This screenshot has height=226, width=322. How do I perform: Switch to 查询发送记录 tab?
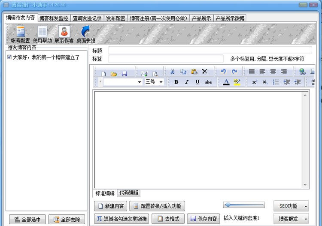point(87,18)
